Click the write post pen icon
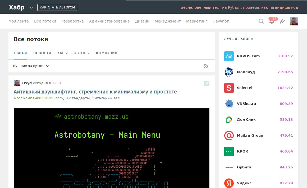Screen dimensions: 307x188 (282, 21)
